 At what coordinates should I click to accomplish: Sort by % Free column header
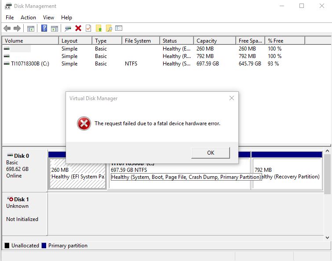coord(285,40)
